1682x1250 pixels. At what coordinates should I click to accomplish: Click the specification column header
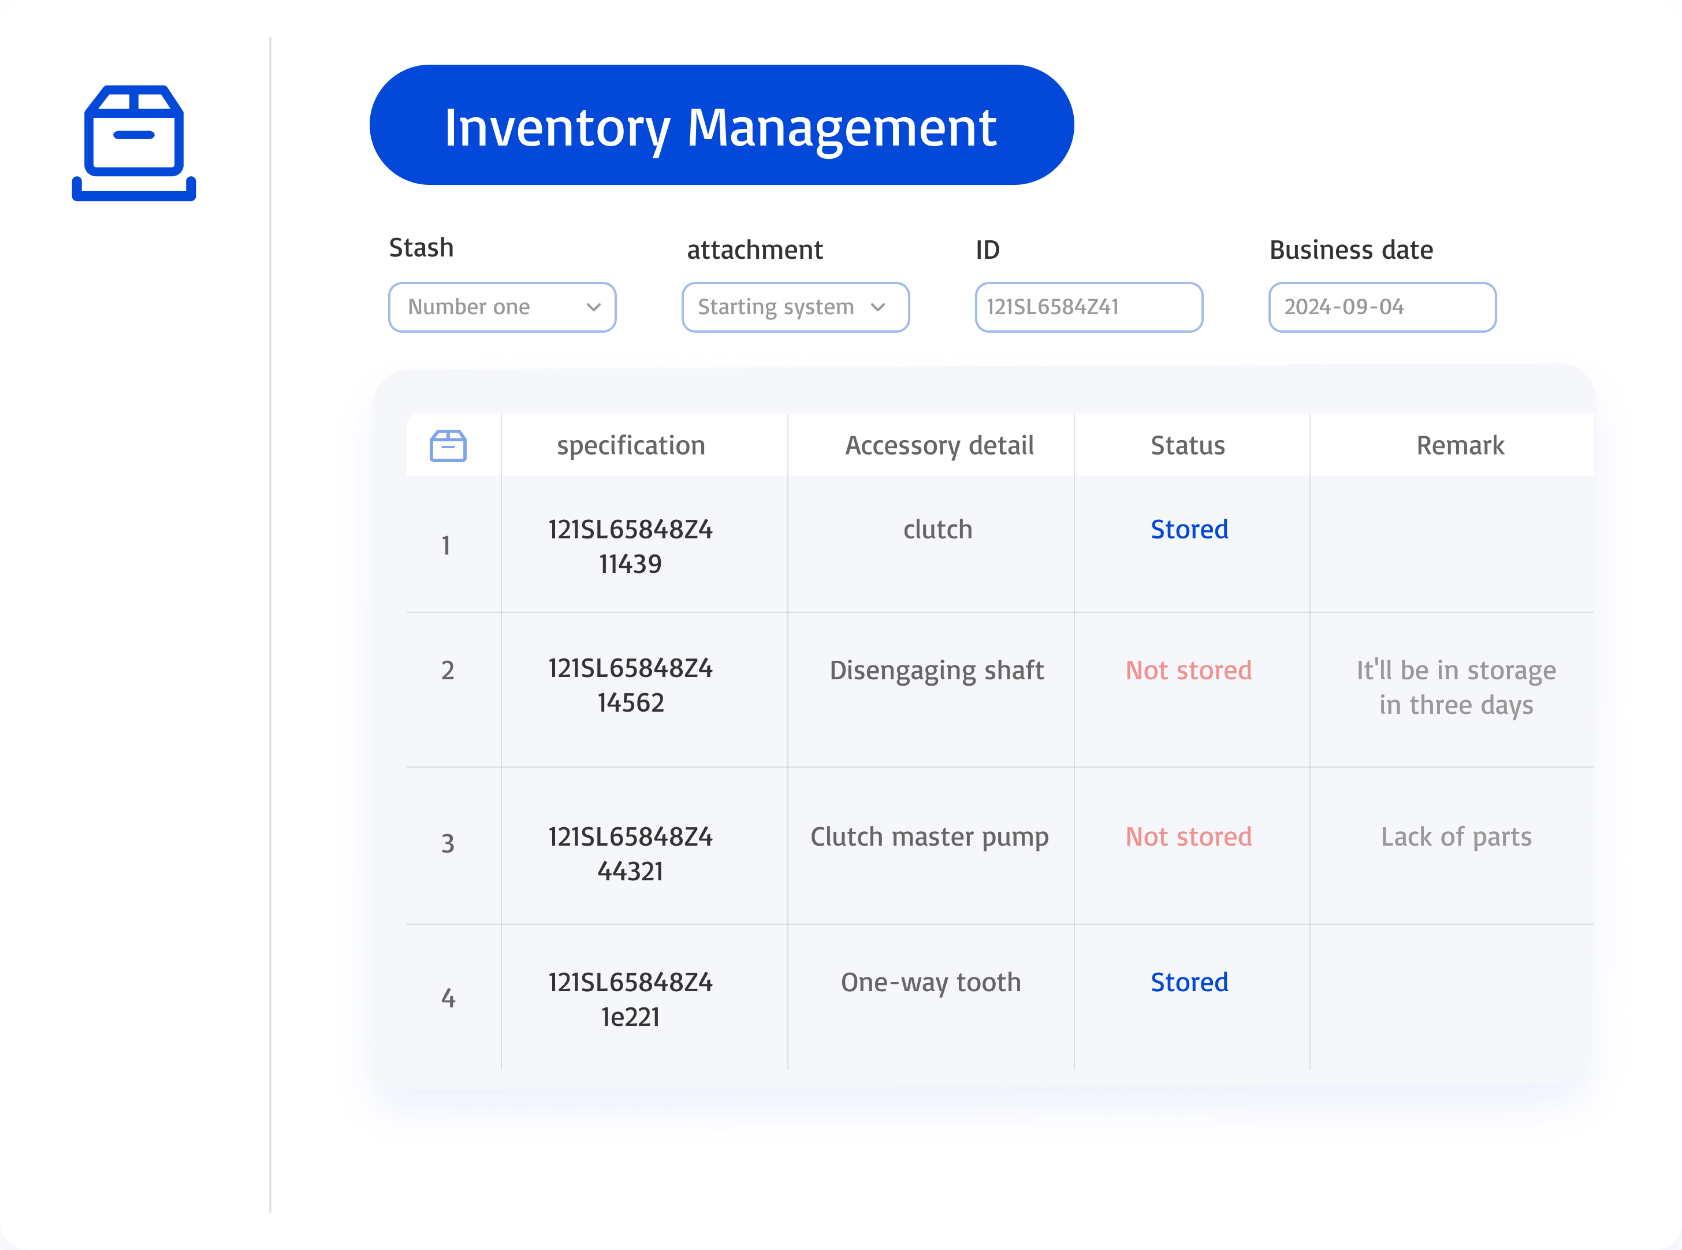631,446
